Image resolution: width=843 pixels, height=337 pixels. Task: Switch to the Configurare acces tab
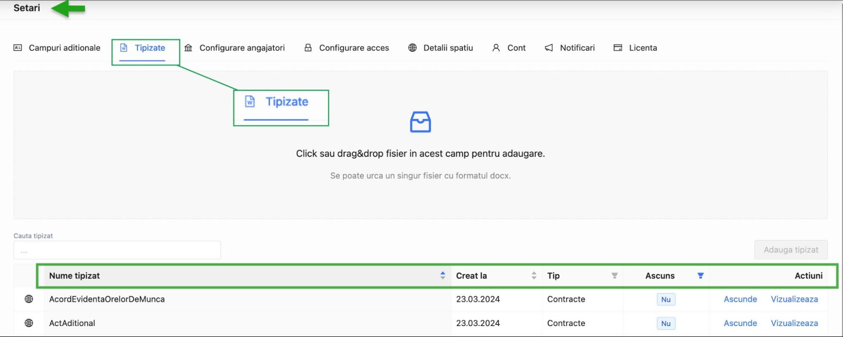(347, 48)
